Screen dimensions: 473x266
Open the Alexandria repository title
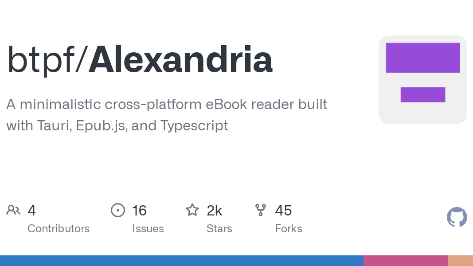pos(180,59)
